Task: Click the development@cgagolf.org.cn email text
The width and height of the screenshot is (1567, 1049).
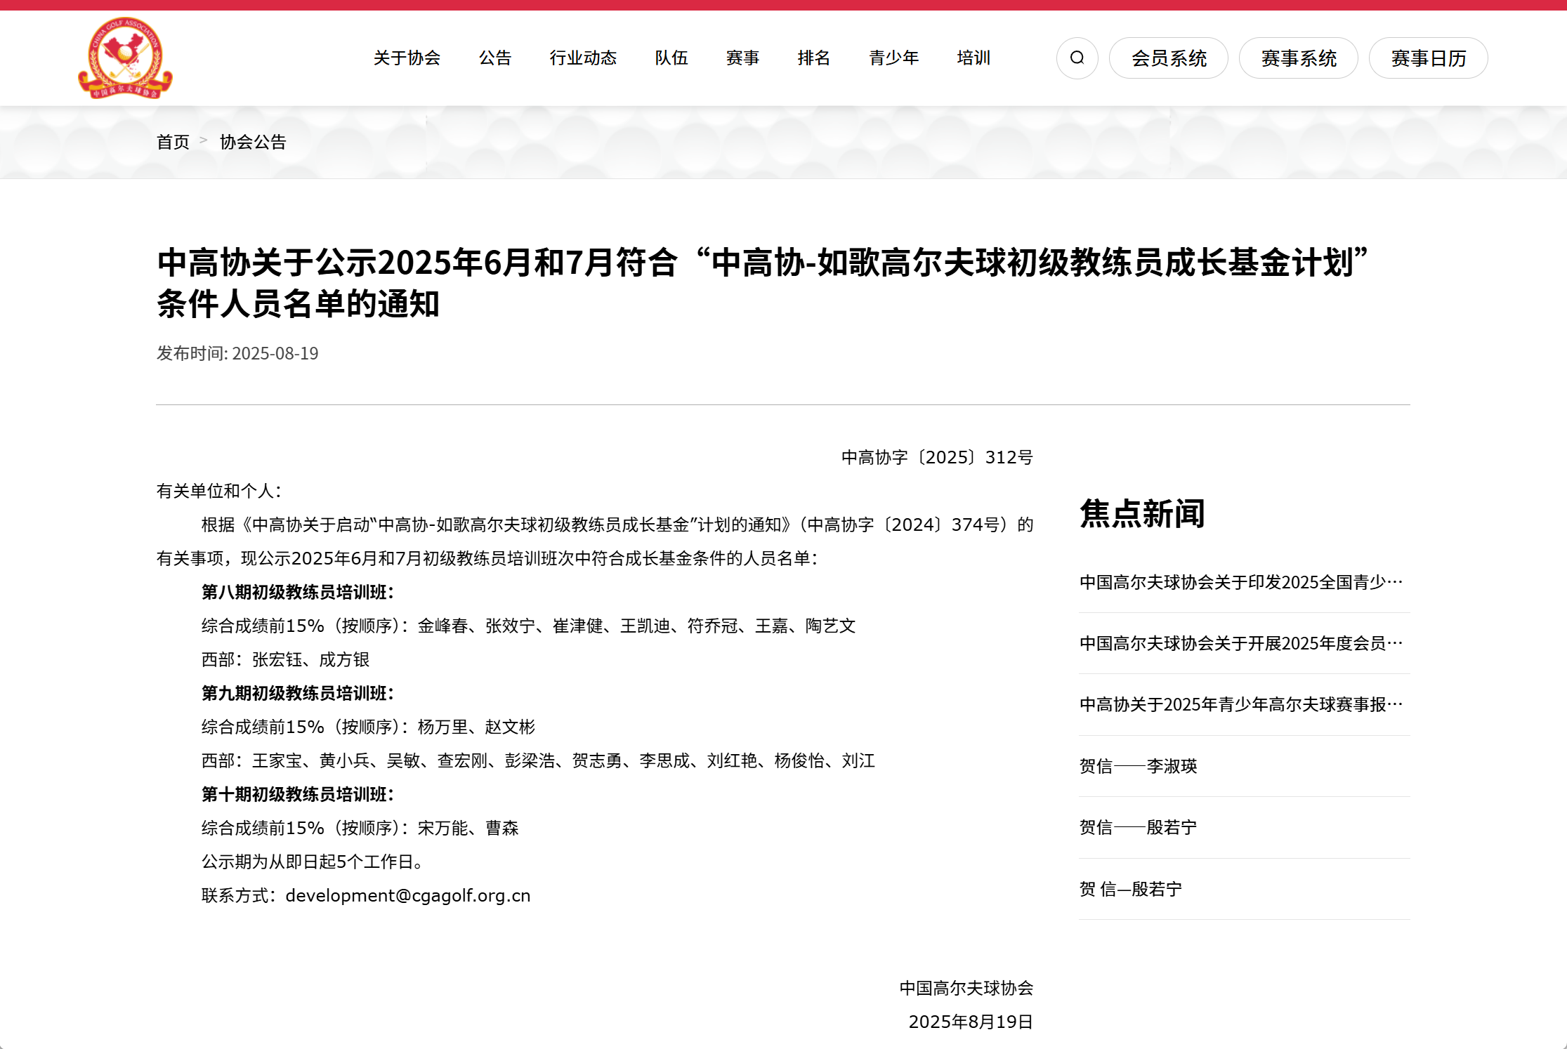Action: (407, 896)
